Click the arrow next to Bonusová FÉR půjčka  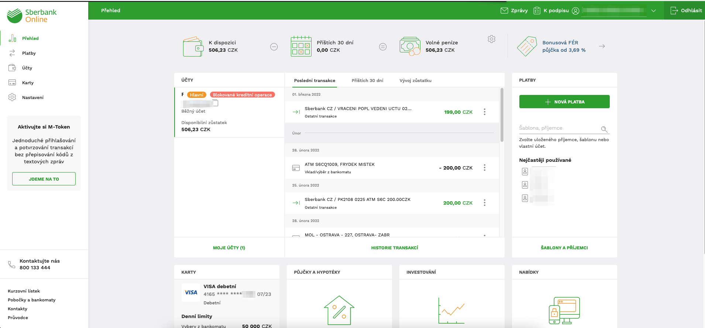[x=602, y=46]
